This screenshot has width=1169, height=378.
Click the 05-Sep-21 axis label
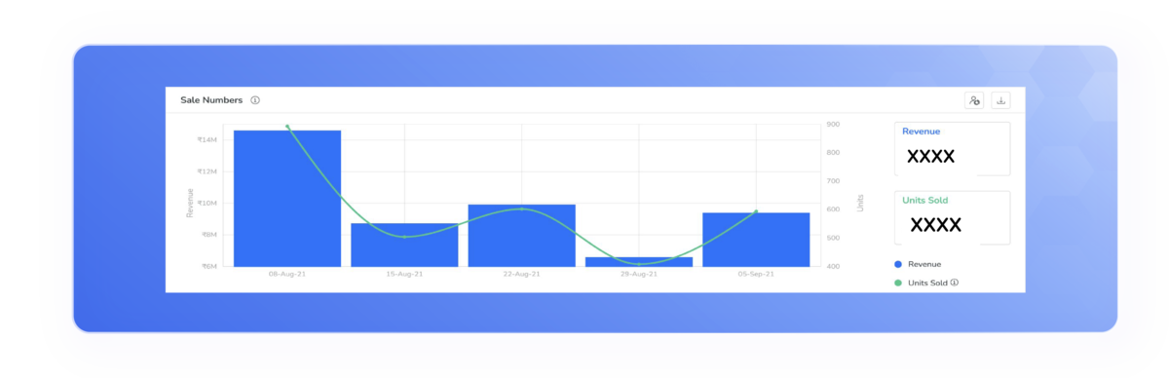[x=756, y=274]
